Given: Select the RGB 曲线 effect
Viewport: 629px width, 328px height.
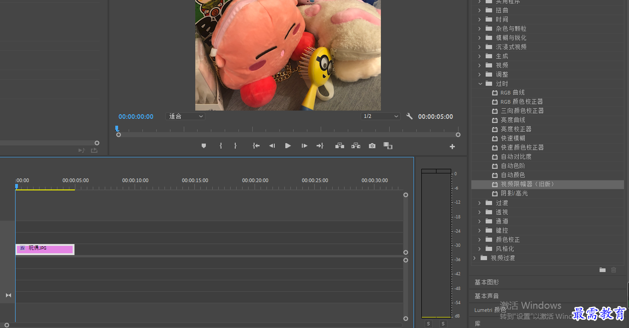Looking at the screenshot, I should pyautogui.click(x=512, y=93).
